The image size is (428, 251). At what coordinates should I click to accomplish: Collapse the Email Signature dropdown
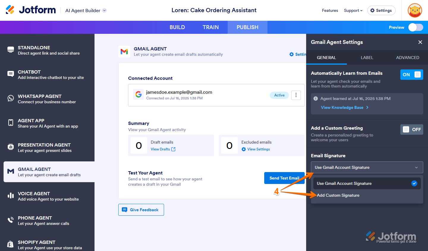pos(367,167)
